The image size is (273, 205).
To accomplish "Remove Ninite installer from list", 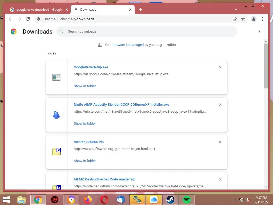I will point(220,105).
